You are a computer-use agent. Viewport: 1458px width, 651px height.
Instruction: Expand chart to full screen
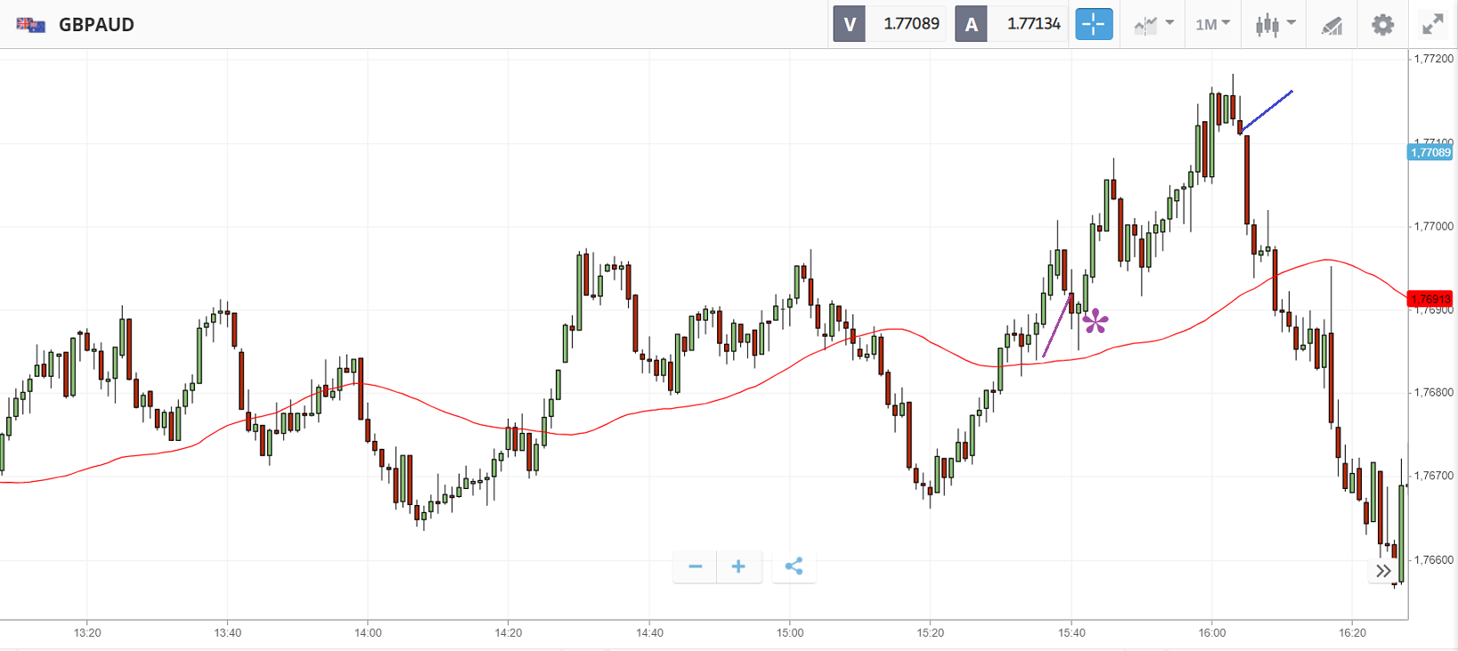(x=1433, y=24)
